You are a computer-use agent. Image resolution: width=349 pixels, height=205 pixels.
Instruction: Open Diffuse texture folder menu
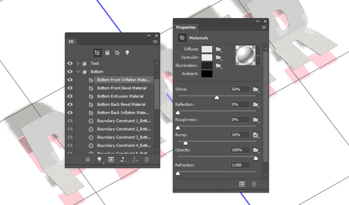coord(218,49)
